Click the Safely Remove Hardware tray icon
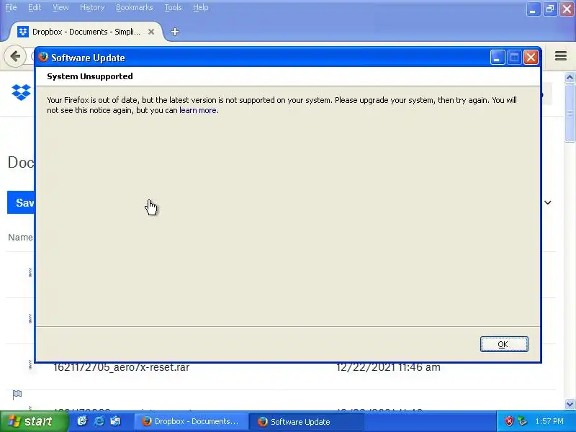The width and height of the screenshot is (576, 432). click(x=523, y=421)
